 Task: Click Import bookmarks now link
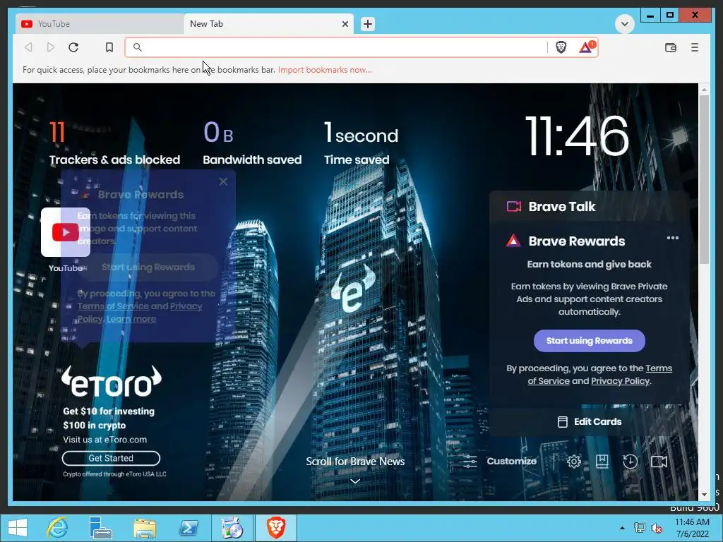pyautogui.click(x=325, y=70)
